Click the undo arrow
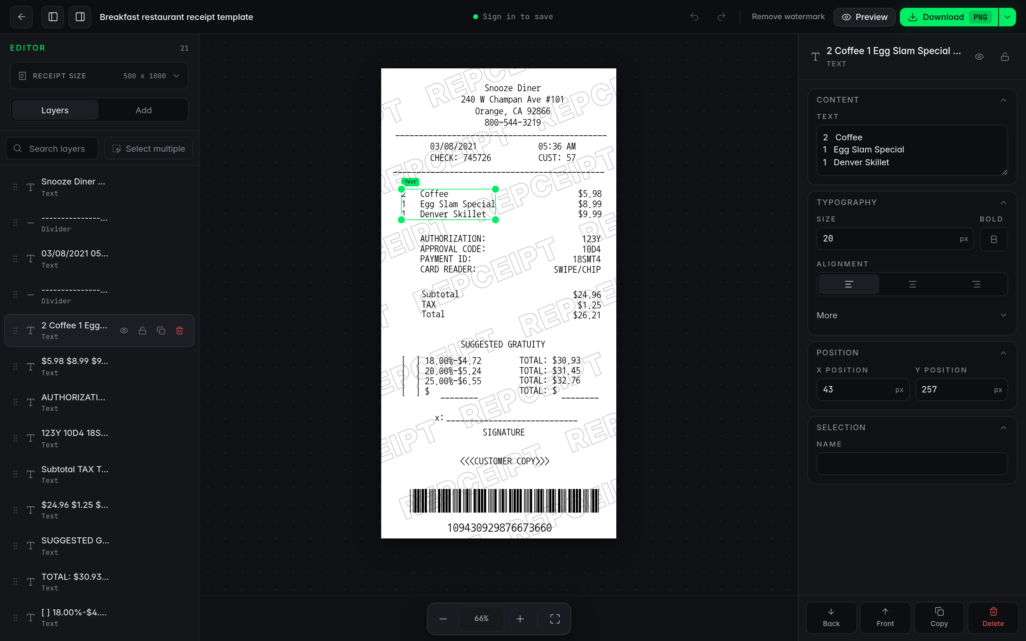Viewport: 1026px width, 641px height. pyautogui.click(x=694, y=17)
